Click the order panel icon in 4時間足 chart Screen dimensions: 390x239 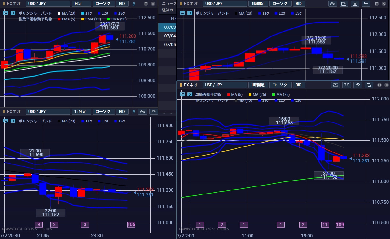pos(344,4)
